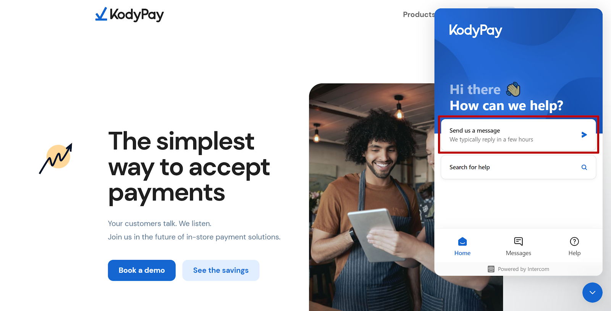This screenshot has width=611, height=311.
Task: Click See the savings button
Action: coord(221,270)
